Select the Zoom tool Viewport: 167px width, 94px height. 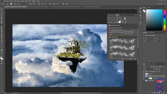coord(2,52)
